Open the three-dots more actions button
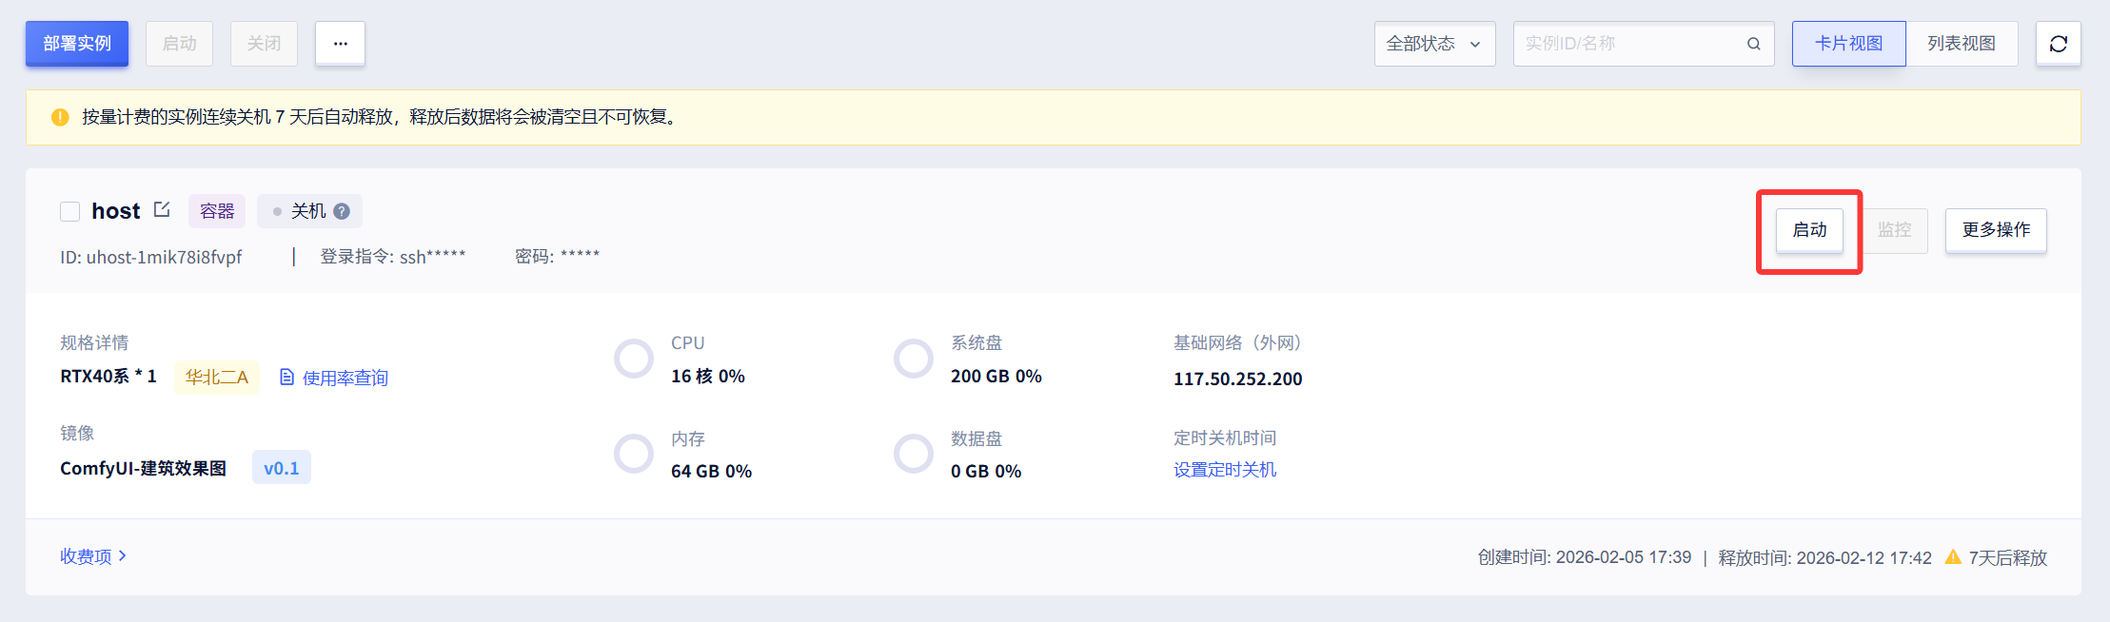Viewport: 2110px width, 622px height. (340, 44)
